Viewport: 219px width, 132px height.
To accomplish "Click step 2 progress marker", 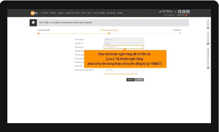I will point(109,33).
